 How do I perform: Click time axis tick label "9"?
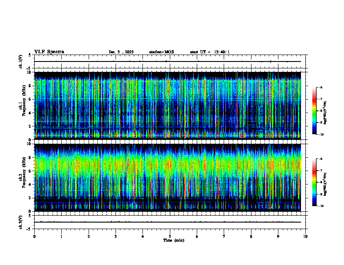coord(278,236)
